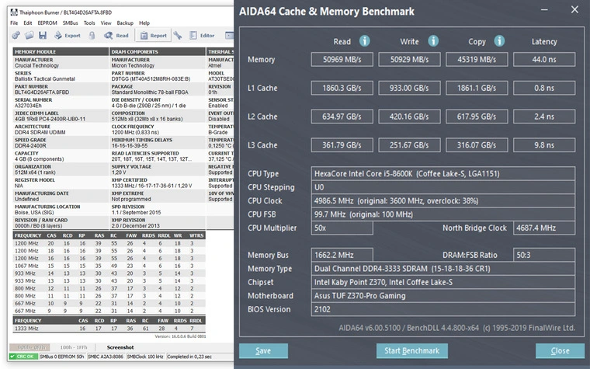Screen dimensions: 590x369
Task: Click the gears icon in Thaiphoon Burner toolbar
Action: [x=16, y=36]
